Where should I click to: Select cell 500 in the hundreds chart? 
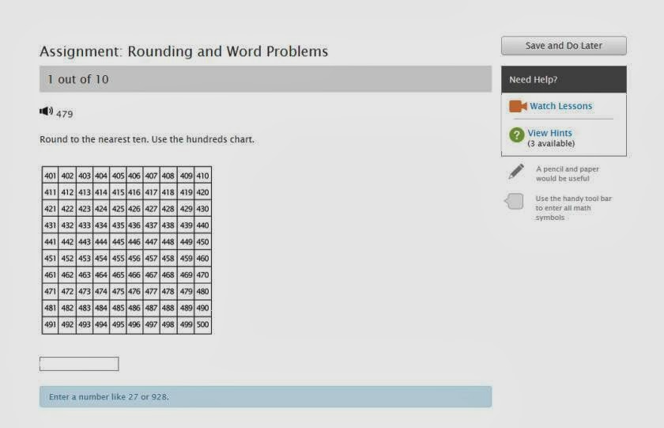[x=203, y=324]
